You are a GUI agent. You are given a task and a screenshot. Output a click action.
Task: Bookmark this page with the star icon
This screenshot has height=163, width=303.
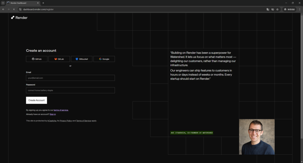pos(278,9)
